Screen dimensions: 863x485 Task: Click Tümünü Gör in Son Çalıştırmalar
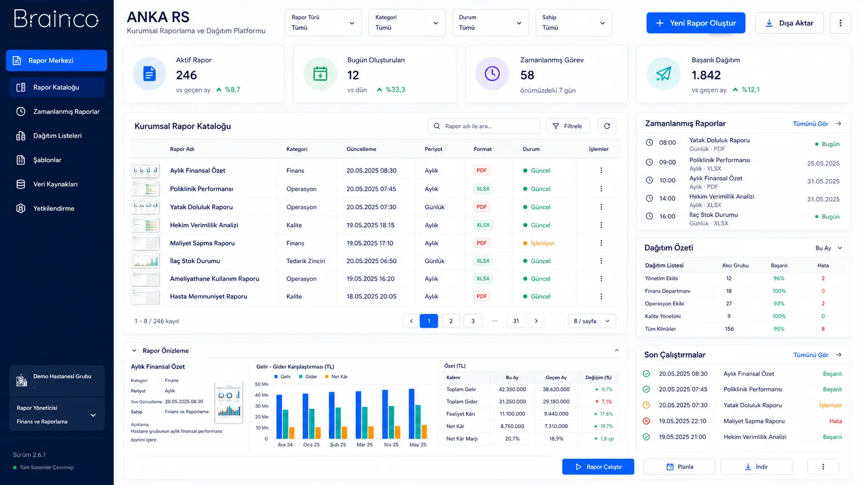pos(811,355)
